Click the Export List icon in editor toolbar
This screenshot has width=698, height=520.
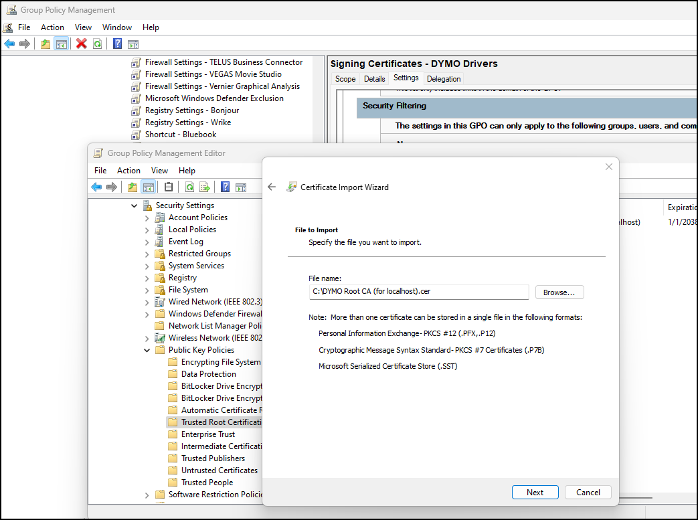click(205, 187)
